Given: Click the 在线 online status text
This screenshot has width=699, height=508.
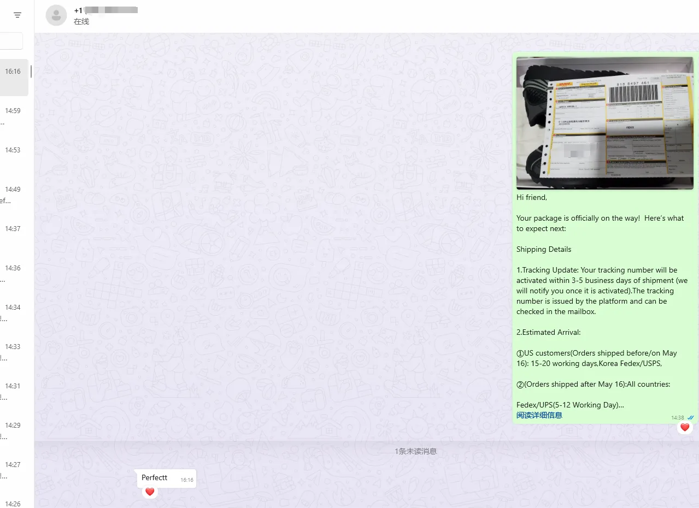Looking at the screenshot, I should pos(81,22).
